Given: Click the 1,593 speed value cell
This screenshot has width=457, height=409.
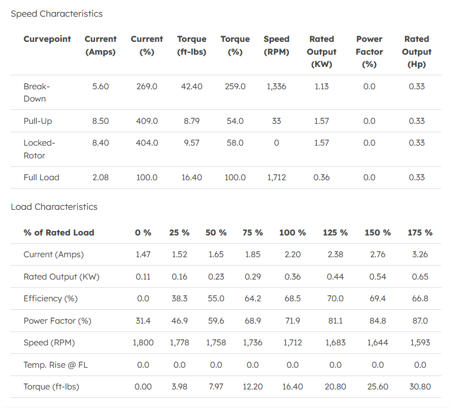Looking at the screenshot, I should pyautogui.click(x=420, y=343).
